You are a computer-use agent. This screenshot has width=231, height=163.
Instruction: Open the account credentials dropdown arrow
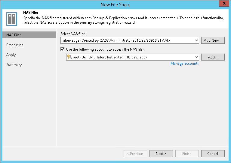[196, 57]
